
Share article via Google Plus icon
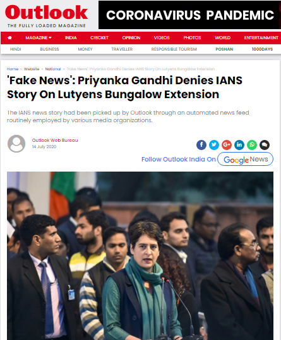(227, 144)
